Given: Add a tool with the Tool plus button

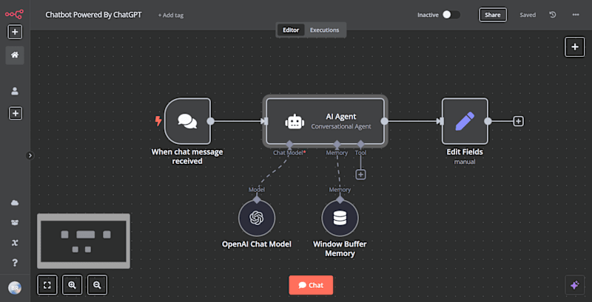Looking at the screenshot, I should click(361, 174).
